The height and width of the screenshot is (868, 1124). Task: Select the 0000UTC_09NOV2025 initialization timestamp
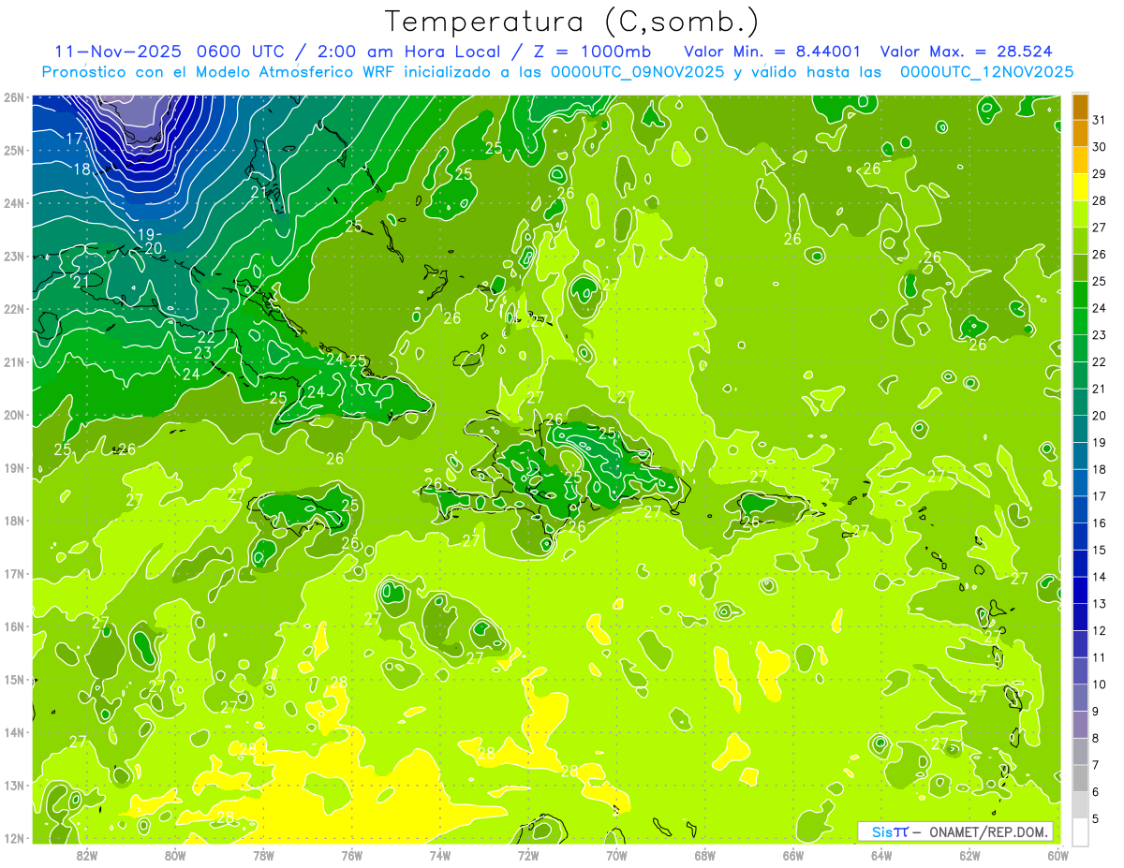click(x=637, y=71)
